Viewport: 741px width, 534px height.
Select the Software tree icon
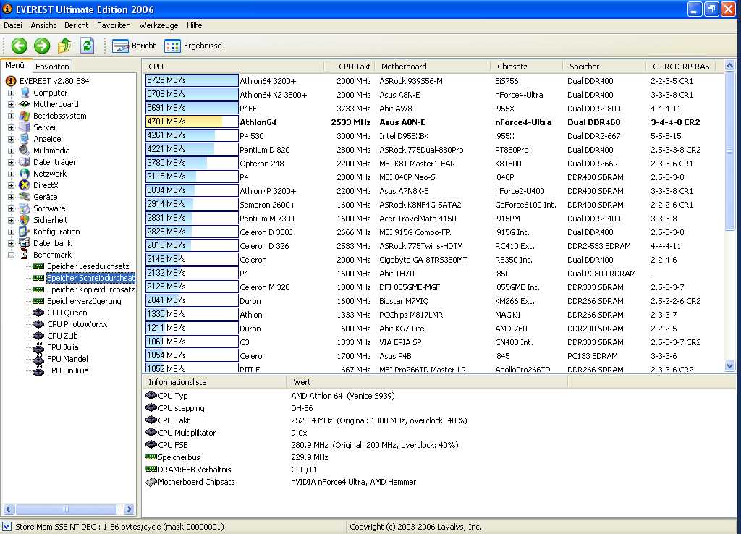click(x=25, y=208)
